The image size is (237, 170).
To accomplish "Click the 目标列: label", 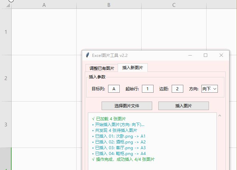I will pos(98,89).
